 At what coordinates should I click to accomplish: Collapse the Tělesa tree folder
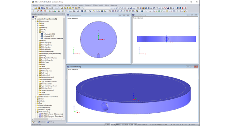[x=38, y=32]
